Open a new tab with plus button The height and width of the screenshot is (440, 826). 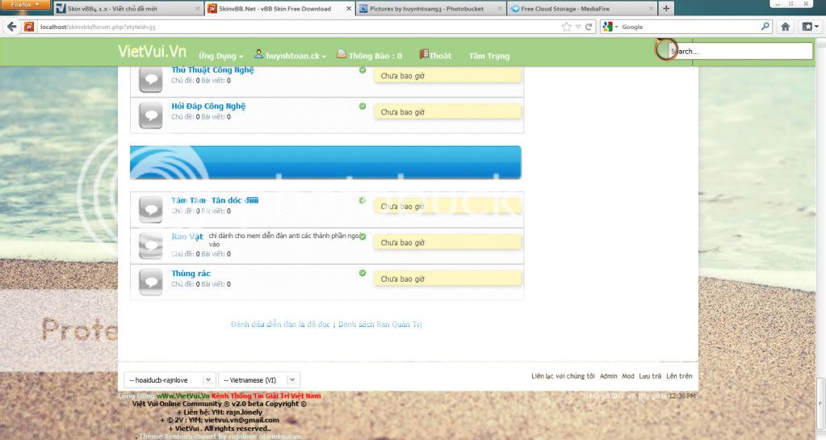(x=666, y=8)
